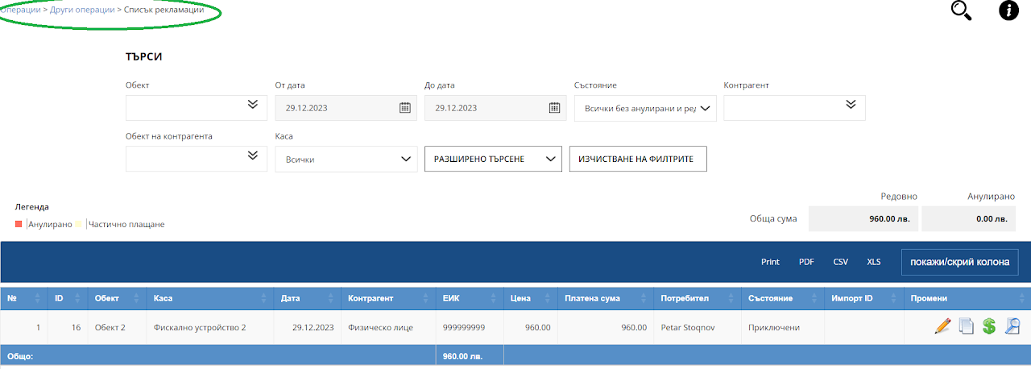Click sort arrows in ЕИК column header
Image resolution: width=1031 pixels, height=369 pixels.
pos(494,298)
